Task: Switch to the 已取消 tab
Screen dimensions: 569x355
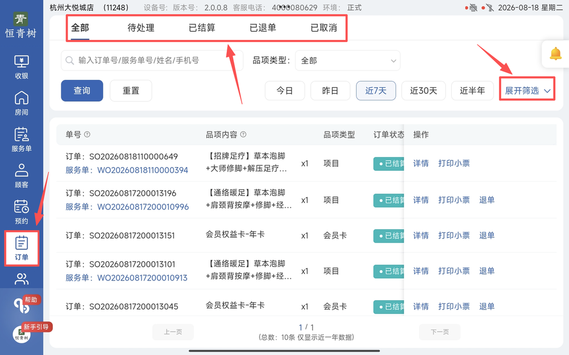Action: pyautogui.click(x=324, y=28)
